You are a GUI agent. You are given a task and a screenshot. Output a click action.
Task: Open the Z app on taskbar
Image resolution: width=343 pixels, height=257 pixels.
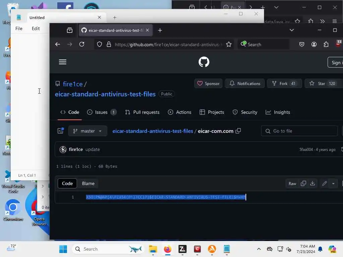(183, 249)
